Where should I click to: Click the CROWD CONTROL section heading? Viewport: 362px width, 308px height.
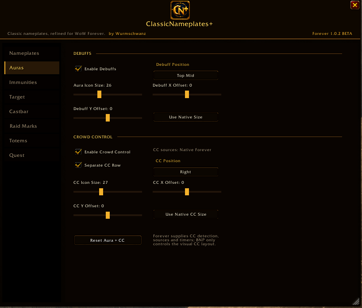click(93, 137)
